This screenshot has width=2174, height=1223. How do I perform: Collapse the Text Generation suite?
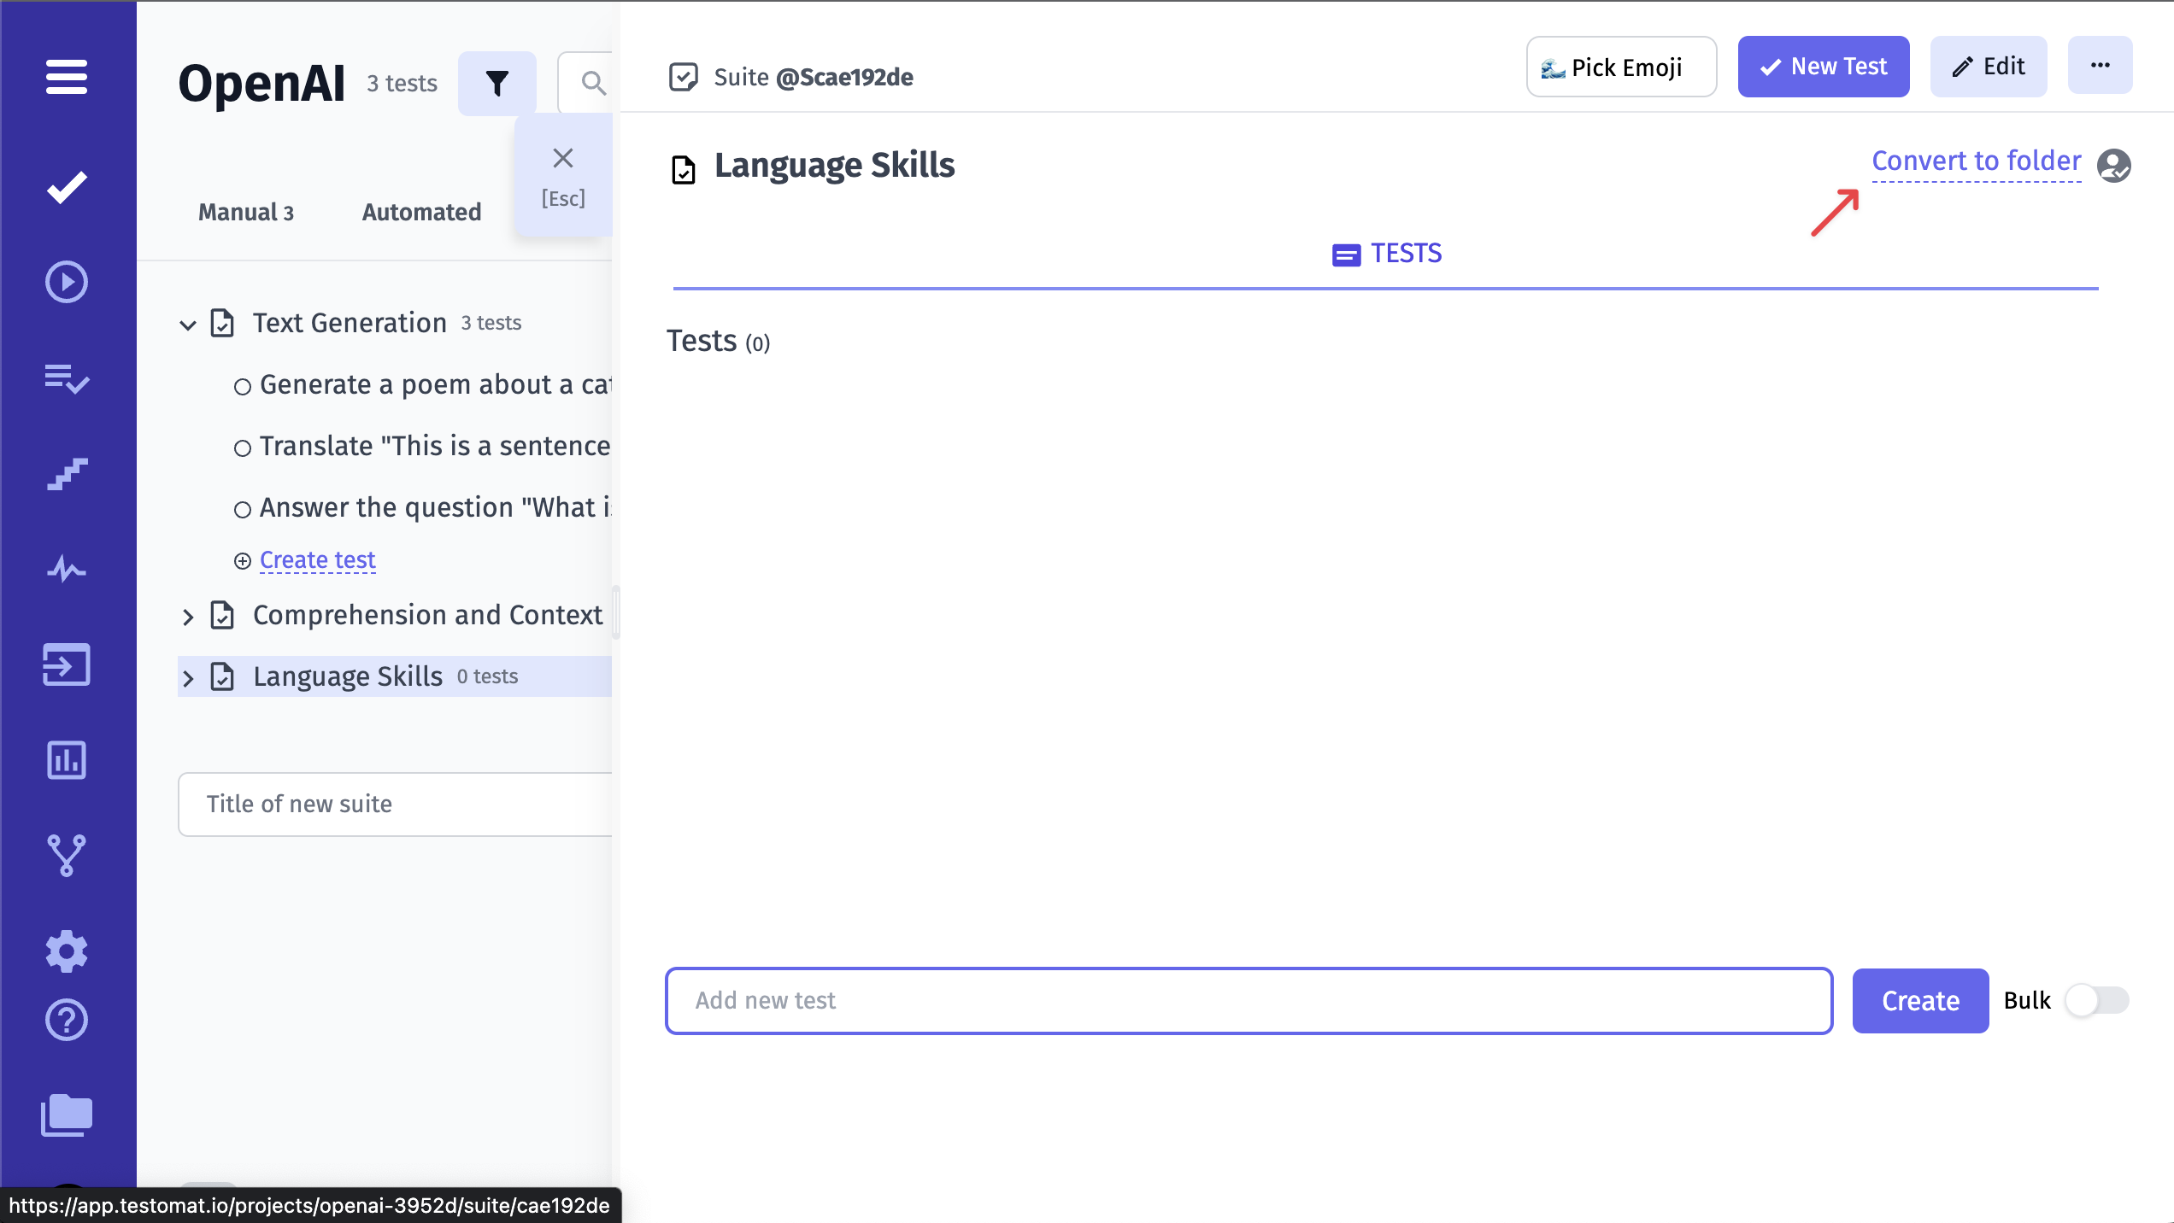pos(189,325)
